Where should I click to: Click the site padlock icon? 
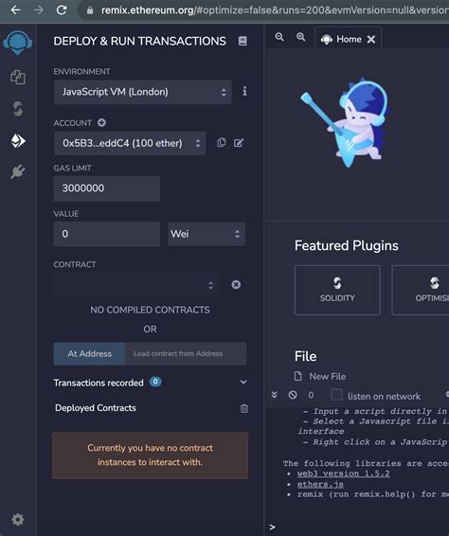click(90, 10)
